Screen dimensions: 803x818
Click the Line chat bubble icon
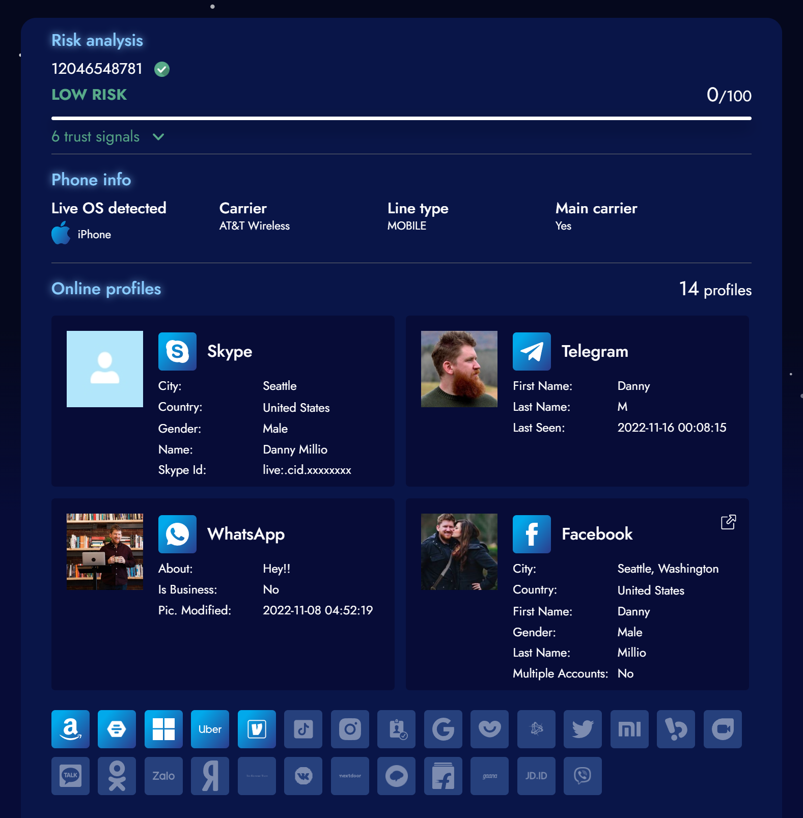(396, 776)
